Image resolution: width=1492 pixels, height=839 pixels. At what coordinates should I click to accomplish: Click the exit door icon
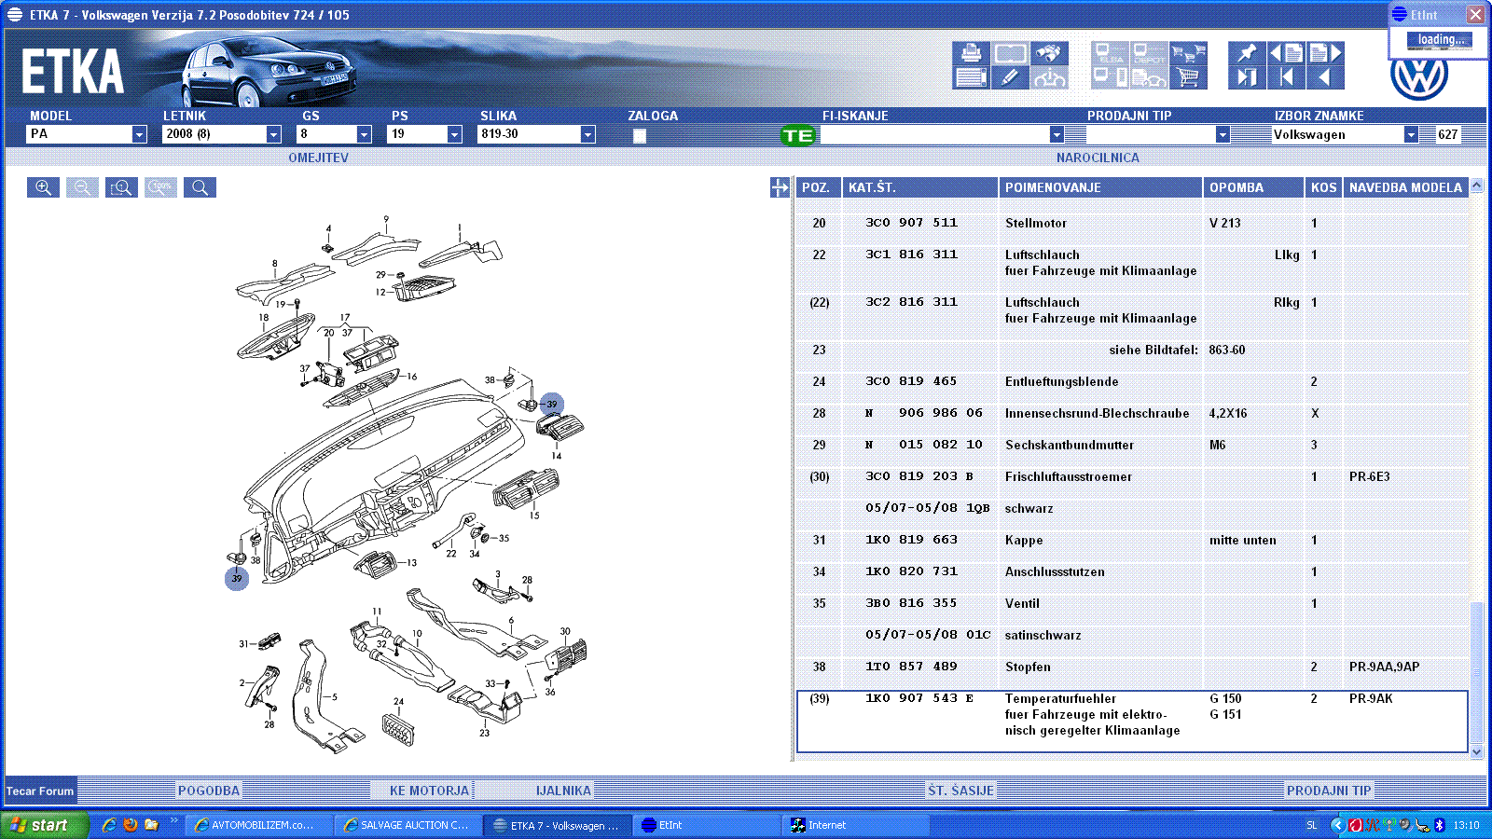pyautogui.click(x=1247, y=77)
